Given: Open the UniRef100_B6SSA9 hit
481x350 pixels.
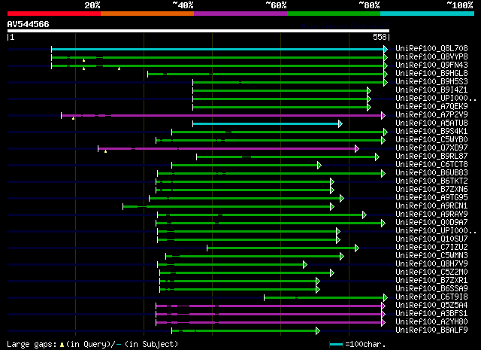Looking at the screenshot, I should point(431,289).
